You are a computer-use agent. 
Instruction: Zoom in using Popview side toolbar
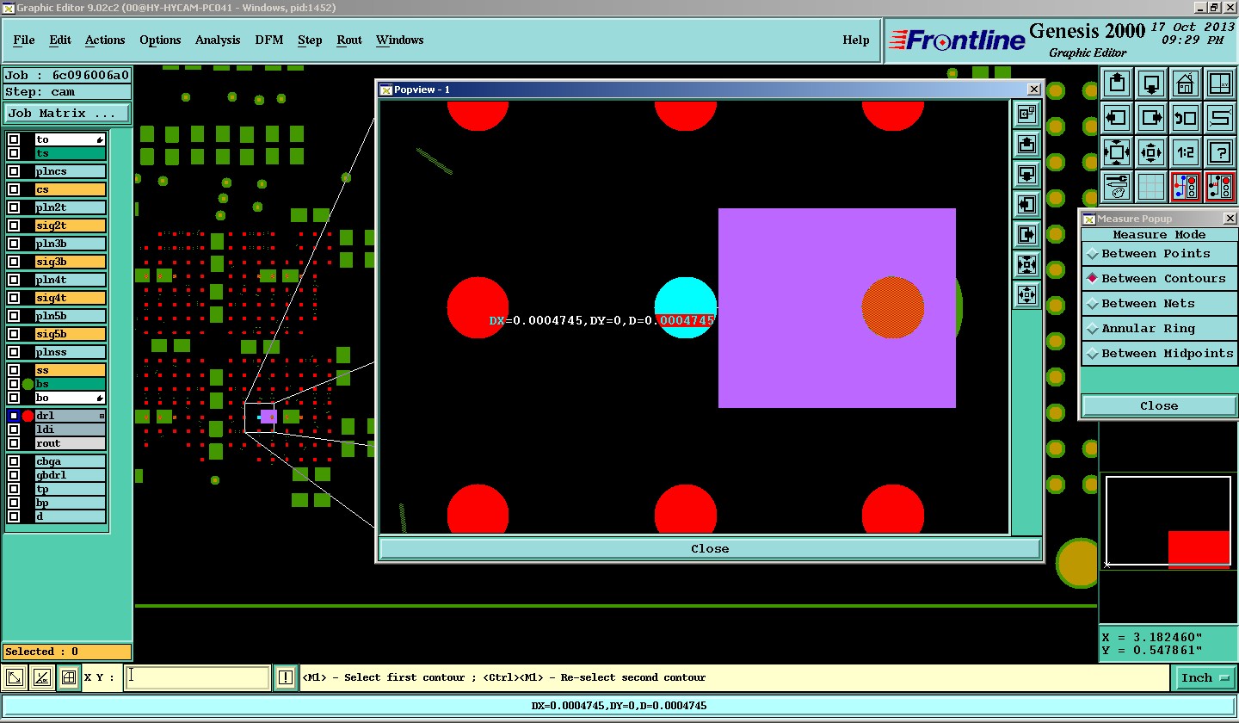1026,264
